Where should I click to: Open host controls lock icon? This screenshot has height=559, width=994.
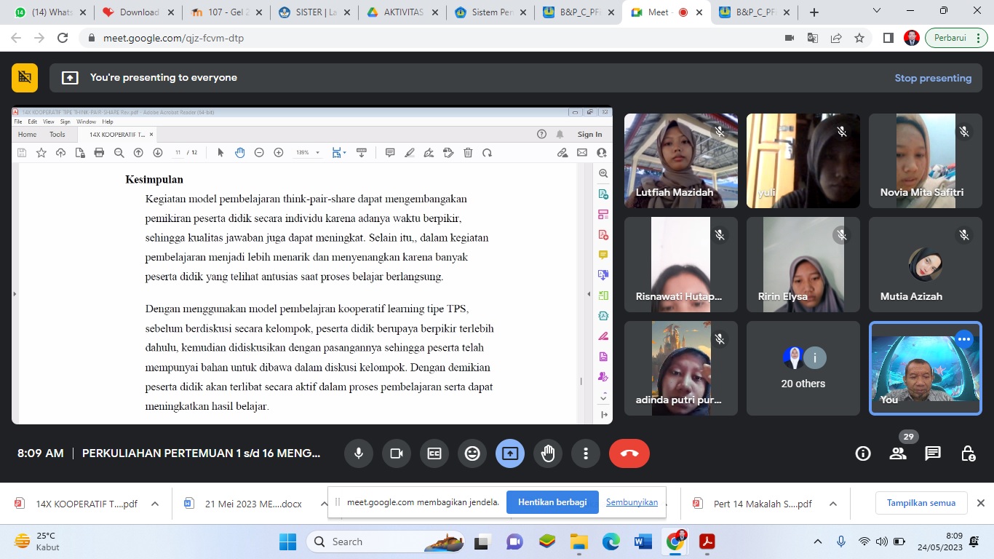coord(968,453)
